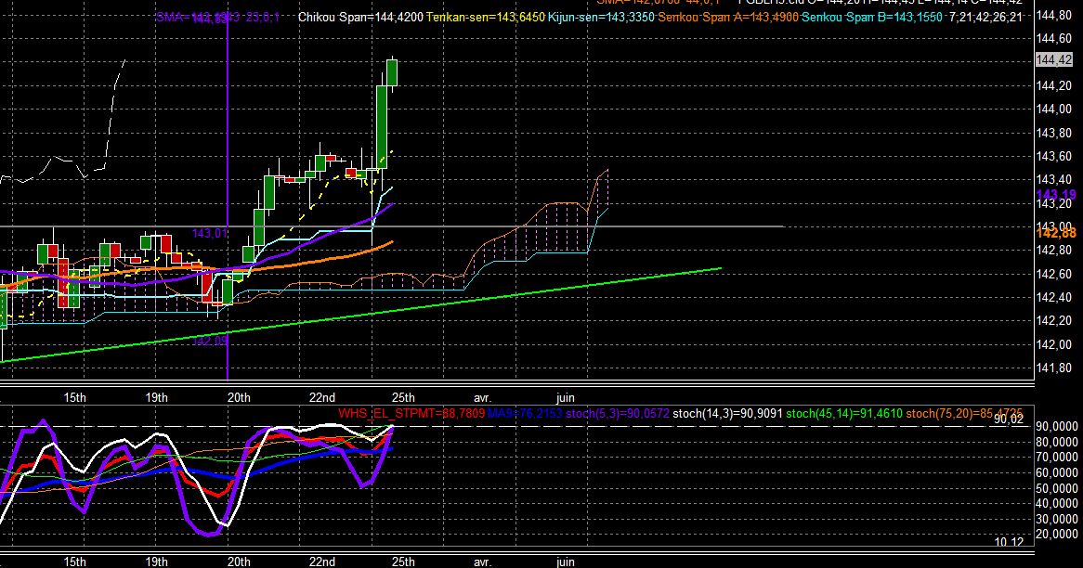Click the 30,0000 stochastic axis value
1083x568 pixels.
(x=1057, y=518)
